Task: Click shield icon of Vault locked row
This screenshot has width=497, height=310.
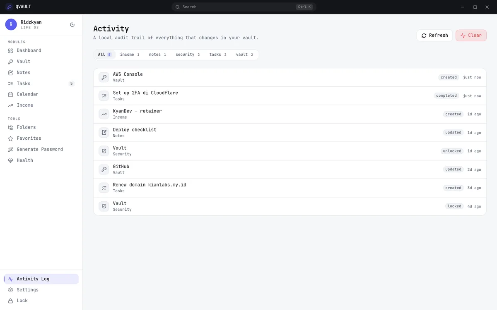Action: (x=104, y=206)
